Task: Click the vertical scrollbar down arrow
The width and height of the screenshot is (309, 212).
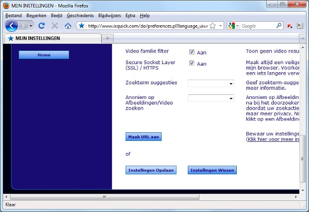Action: [302, 190]
